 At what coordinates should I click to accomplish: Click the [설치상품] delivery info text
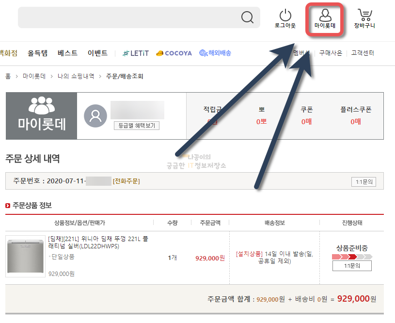click(x=249, y=254)
